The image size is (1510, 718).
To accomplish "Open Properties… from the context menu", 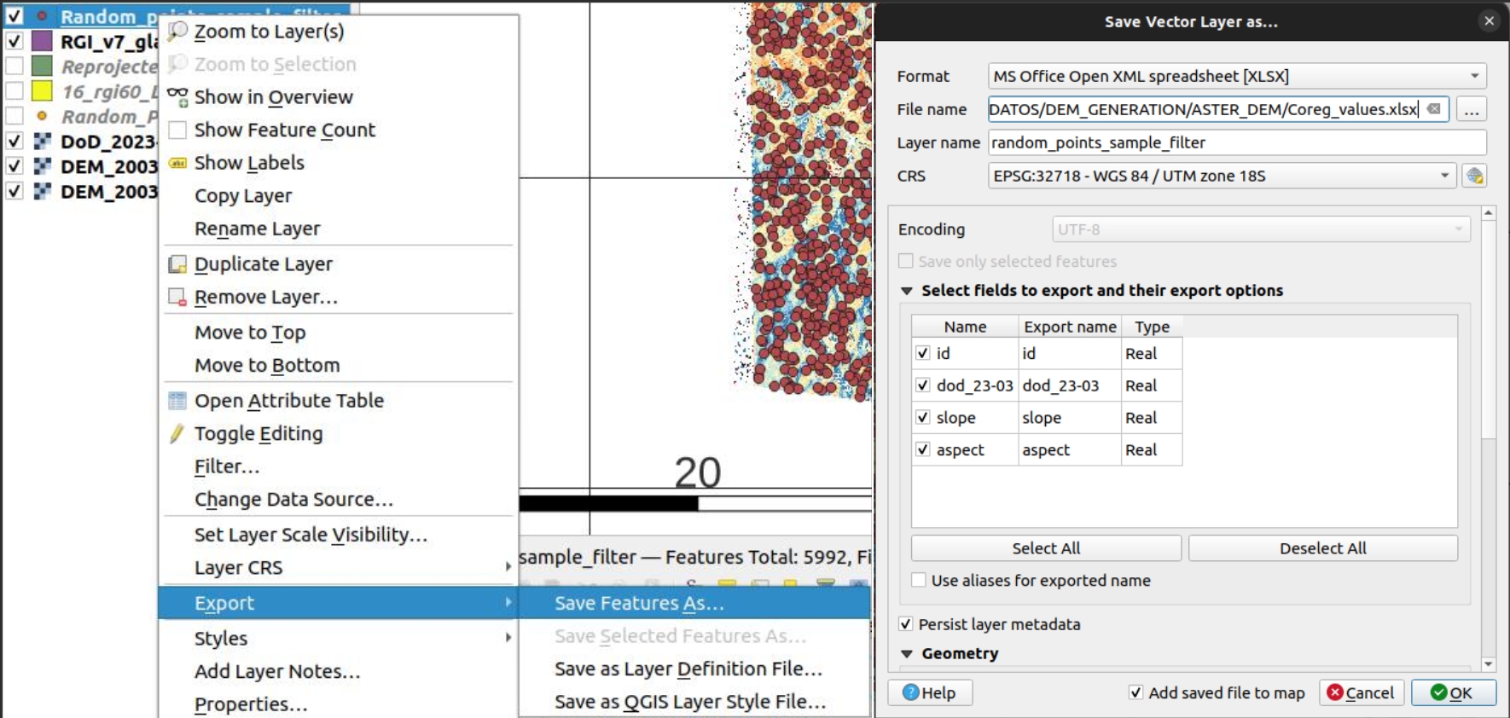I will [251, 704].
